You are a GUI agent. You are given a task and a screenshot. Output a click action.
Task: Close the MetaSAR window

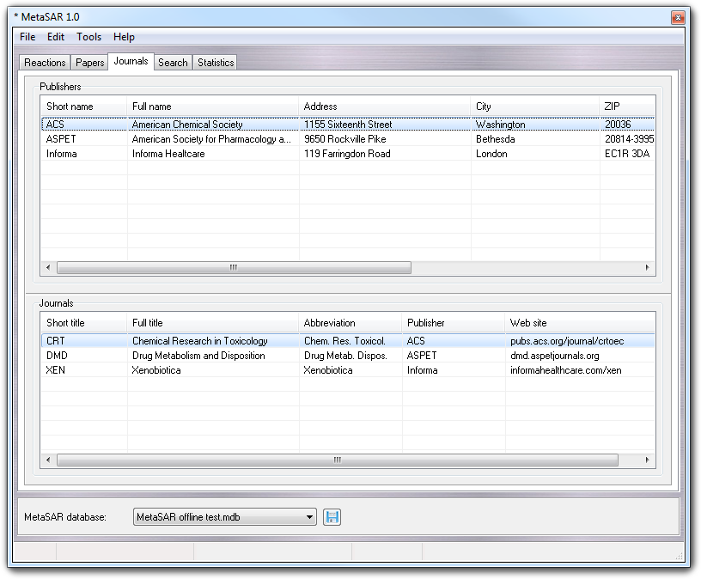[x=678, y=16]
